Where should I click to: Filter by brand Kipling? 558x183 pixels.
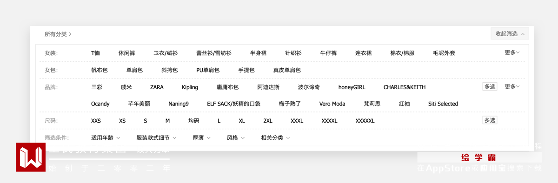(x=190, y=87)
